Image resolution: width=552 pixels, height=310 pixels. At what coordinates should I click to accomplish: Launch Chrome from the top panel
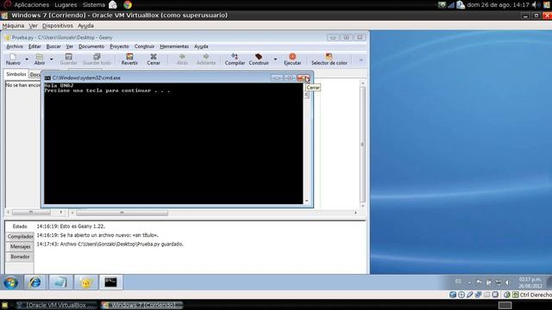128,5
